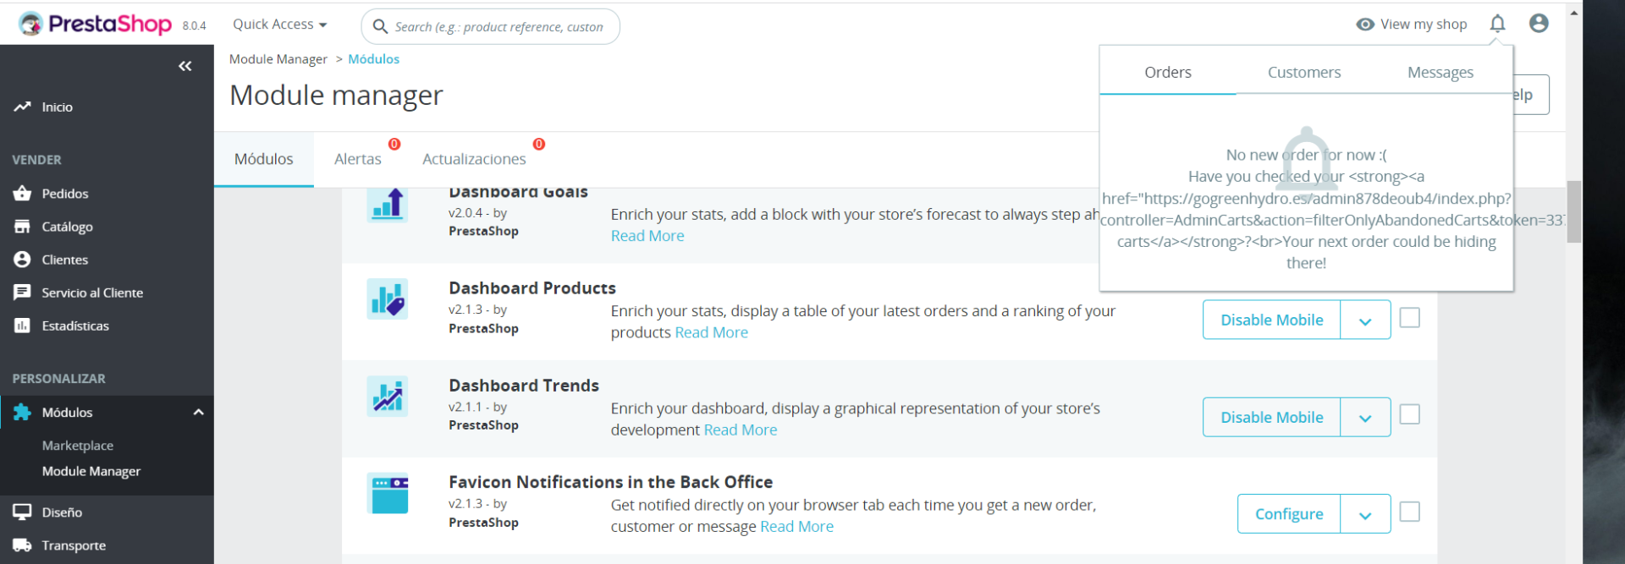
Task: Click the Pedidos basket icon
Action: (22, 194)
